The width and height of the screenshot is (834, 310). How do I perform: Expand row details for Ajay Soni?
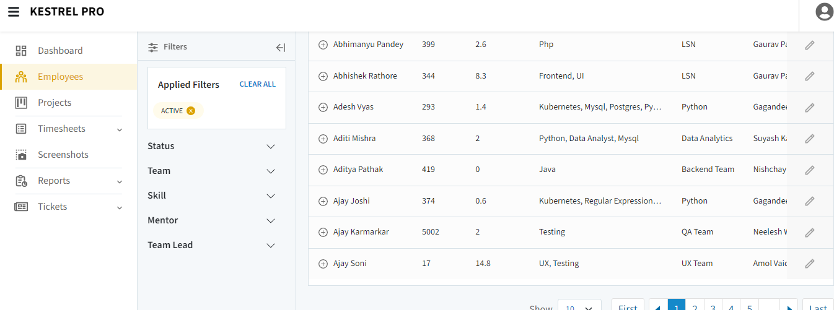click(x=323, y=264)
